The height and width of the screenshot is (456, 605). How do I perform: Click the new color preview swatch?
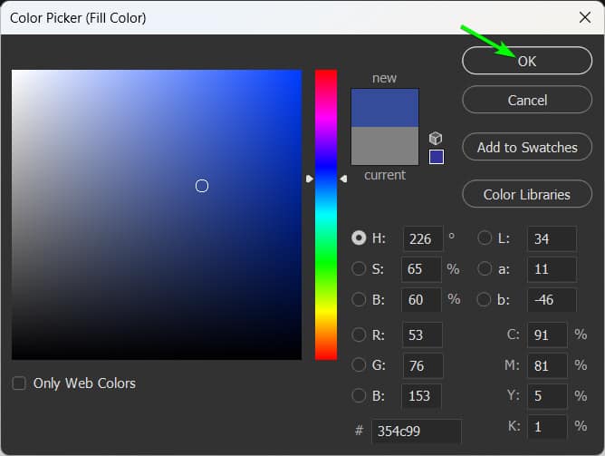click(x=385, y=108)
